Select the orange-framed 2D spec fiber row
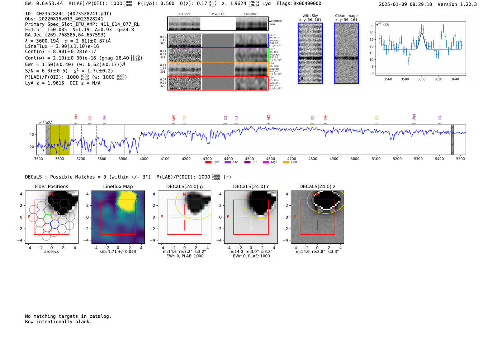This screenshot has width=502, height=341. (x=218, y=69)
